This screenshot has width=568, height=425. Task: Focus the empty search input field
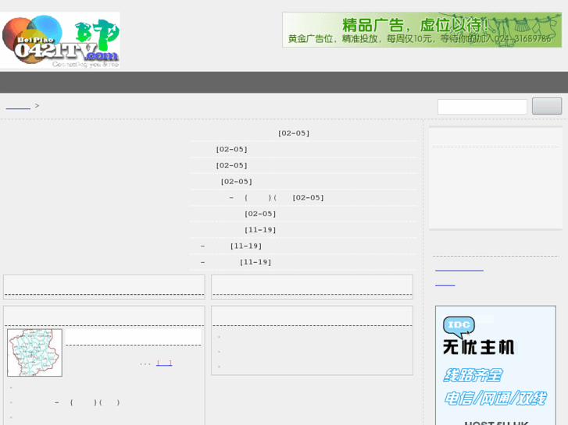(x=482, y=107)
